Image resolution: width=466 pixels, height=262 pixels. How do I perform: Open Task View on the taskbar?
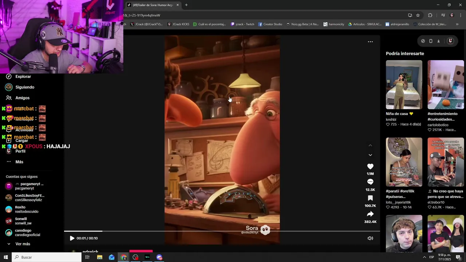point(87,257)
